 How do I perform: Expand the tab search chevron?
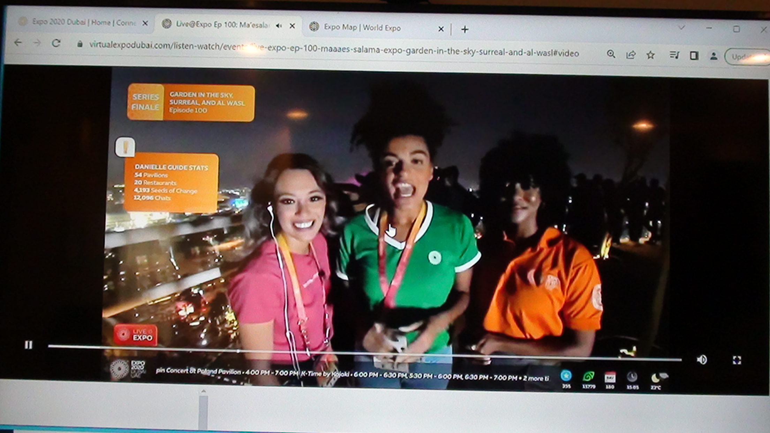(x=682, y=27)
